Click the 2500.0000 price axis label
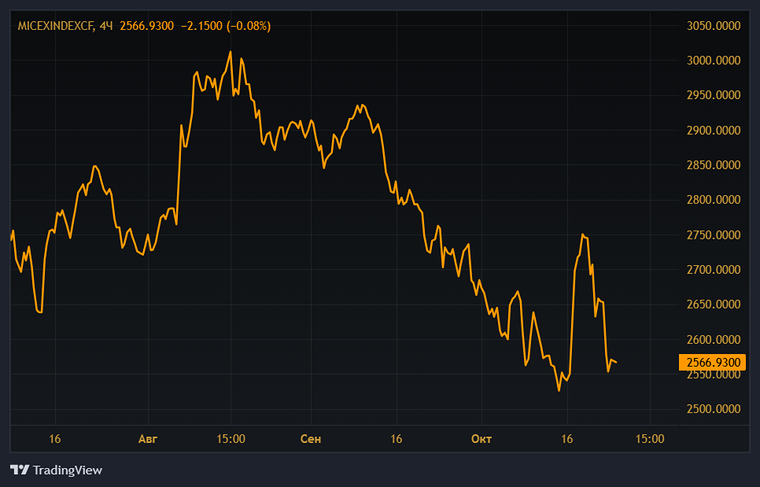Screen dimensions: 760x487 (714, 409)
